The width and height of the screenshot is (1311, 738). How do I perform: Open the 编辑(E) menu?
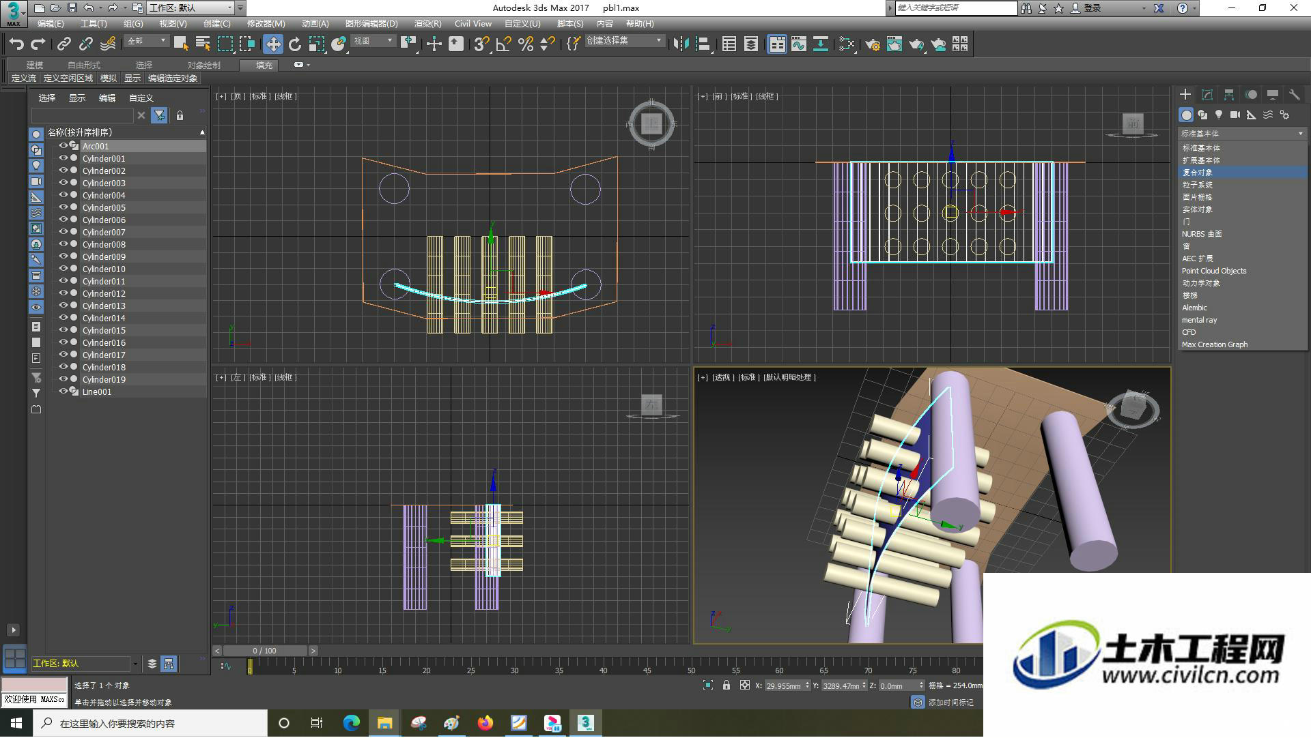point(51,23)
